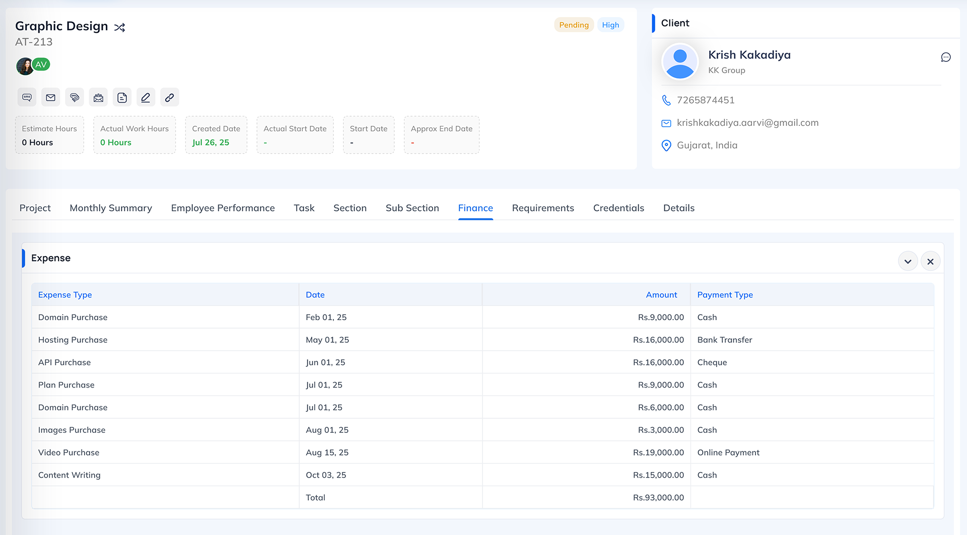Screen dimensions: 967x535
Task: Click the single SMS icon button
Action: point(27,98)
